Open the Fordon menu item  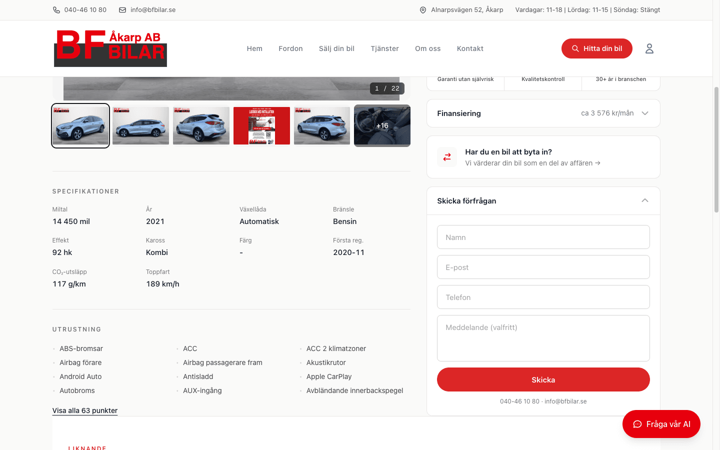pyautogui.click(x=290, y=48)
